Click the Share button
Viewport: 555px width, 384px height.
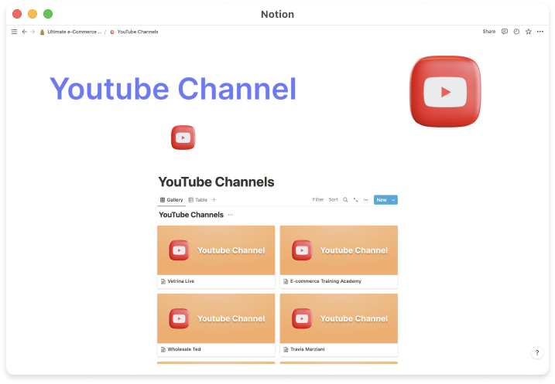tap(488, 32)
